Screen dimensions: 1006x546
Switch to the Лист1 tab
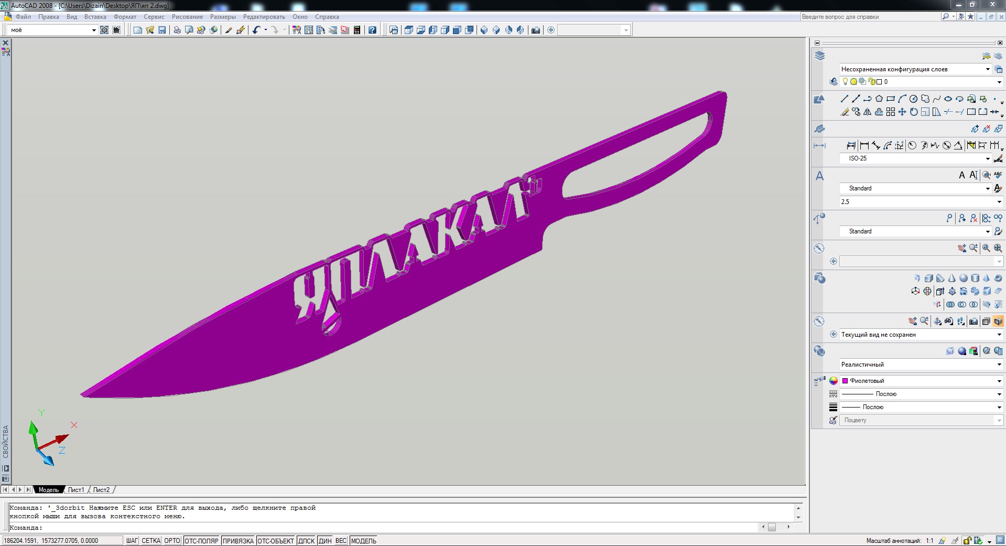tap(76, 490)
